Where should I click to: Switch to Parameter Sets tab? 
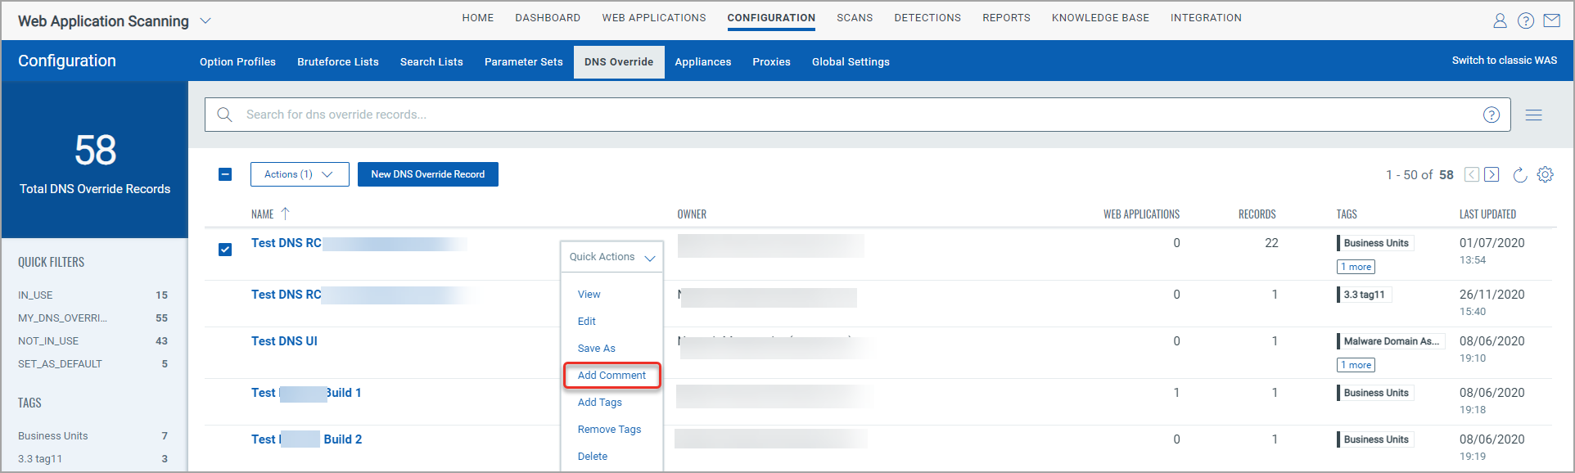click(x=524, y=62)
